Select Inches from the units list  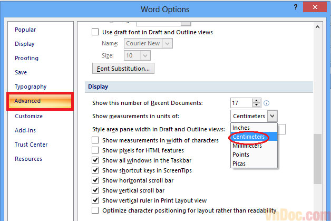tap(241, 128)
